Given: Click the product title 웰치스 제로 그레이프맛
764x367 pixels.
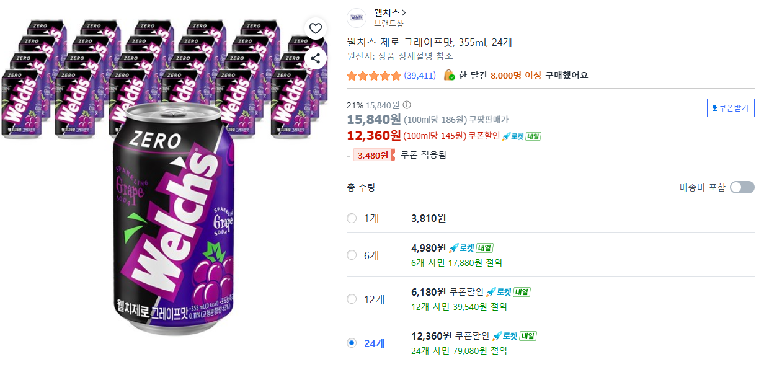Looking at the screenshot, I should tap(429, 42).
